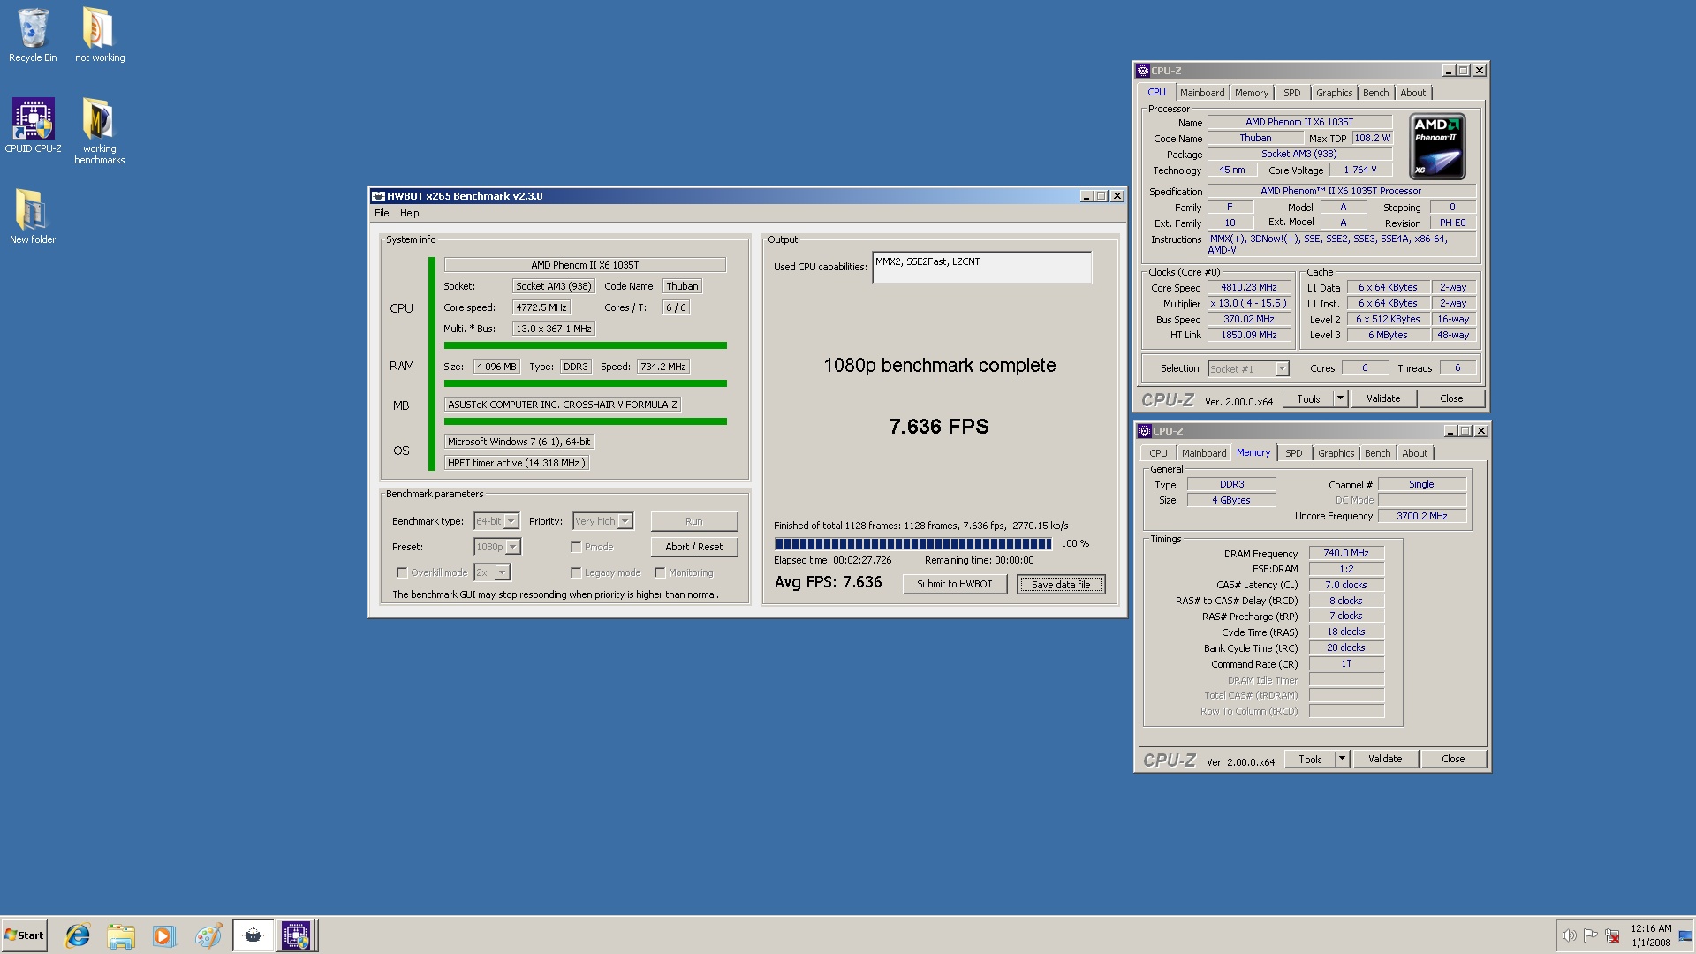Click the HWBOT x265 title bar icon

378,196
